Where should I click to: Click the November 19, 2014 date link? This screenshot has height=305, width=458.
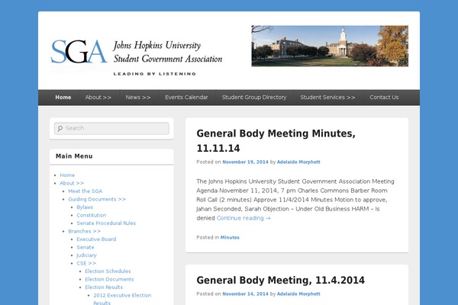point(245,162)
